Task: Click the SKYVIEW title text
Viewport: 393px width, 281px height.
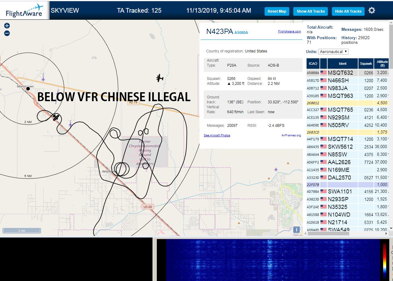Action: 65,10
